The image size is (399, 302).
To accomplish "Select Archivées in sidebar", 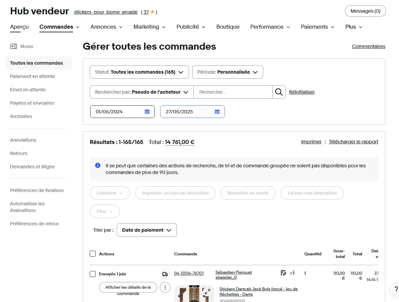I will point(21,116).
